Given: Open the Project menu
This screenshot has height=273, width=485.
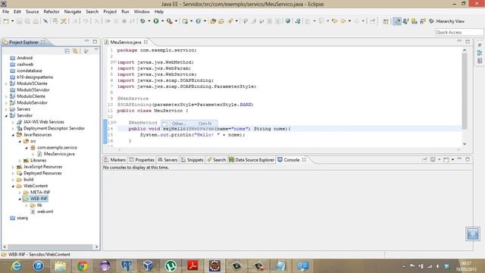Looking at the screenshot, I should pyautogui.click(x=110, y=11).
